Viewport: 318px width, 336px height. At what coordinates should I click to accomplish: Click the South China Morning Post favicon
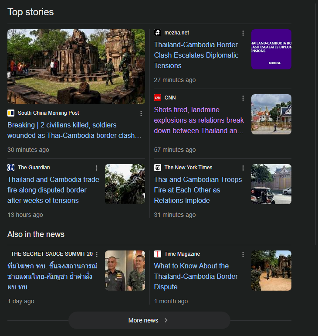click(11, 113)
